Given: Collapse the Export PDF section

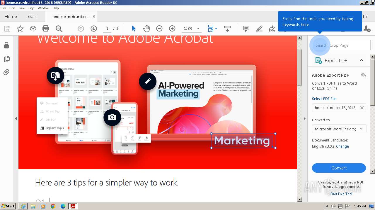Looking at the screenshot, I should (362, 60).
